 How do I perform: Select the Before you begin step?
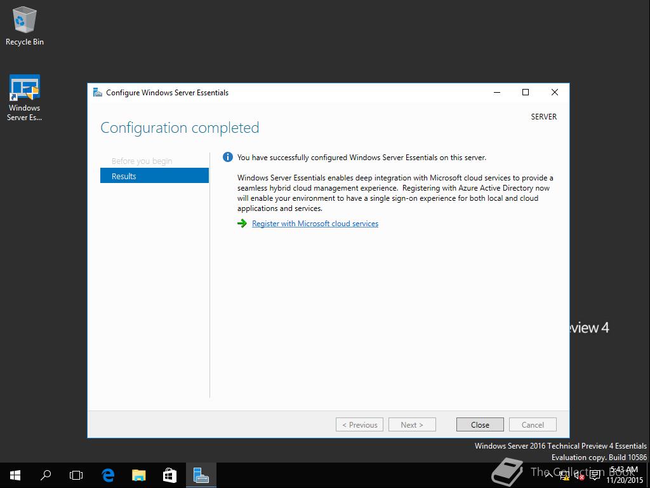142,161
